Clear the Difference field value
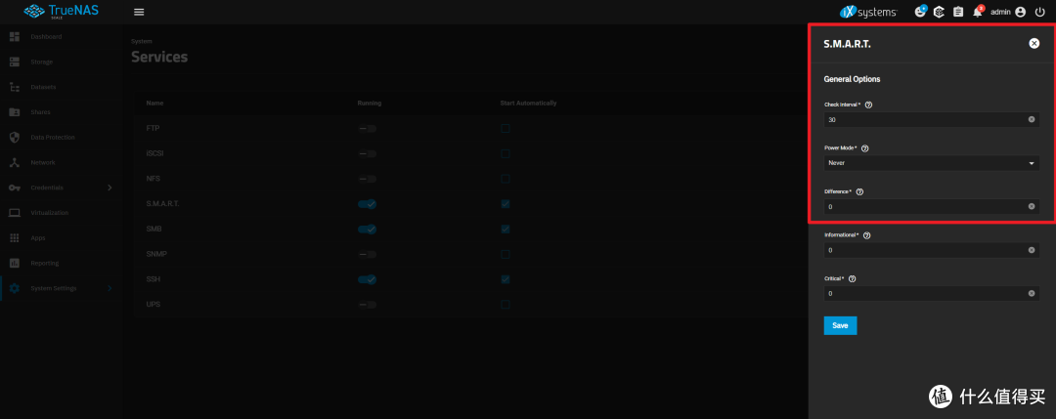 click(x=1032, y=206)
